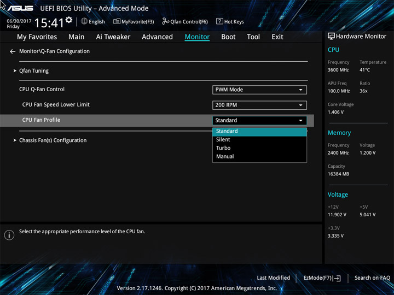Screen dimensions: 394x295
Task: Click the back arrow beside Monitor\Q-Fan Configuration
Action: tap(13, 51)
